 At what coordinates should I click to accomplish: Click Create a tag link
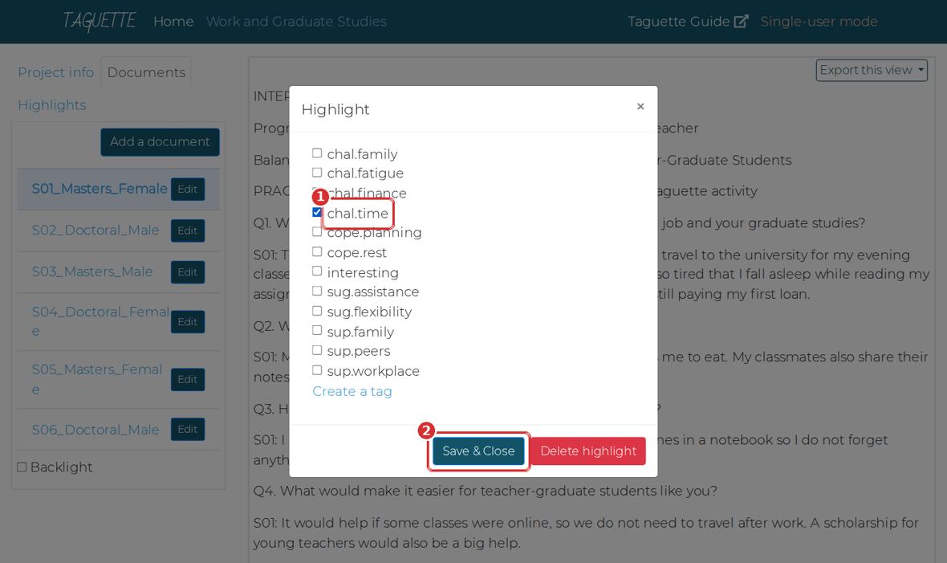click(352, 391)
